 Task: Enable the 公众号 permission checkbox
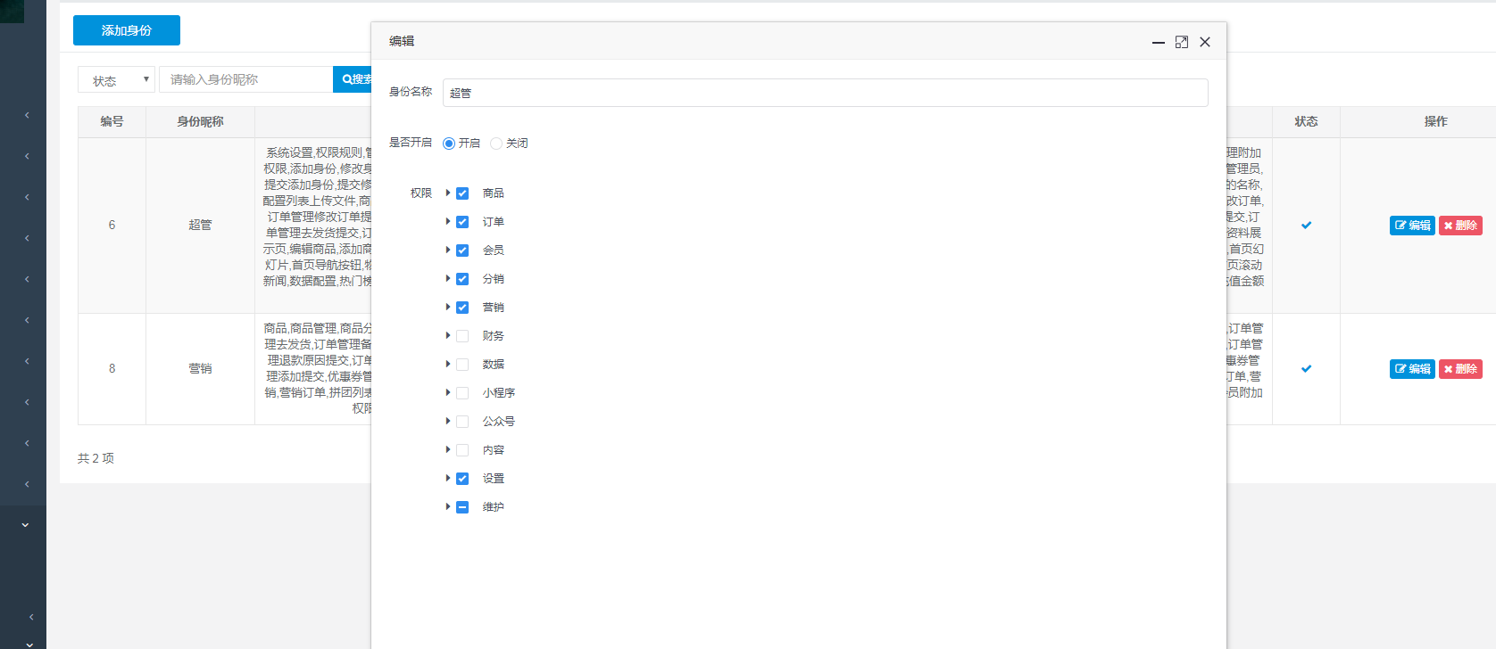click(x=462, y=422)
